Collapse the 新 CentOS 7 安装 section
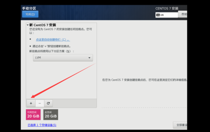 (x=28, y=25)
